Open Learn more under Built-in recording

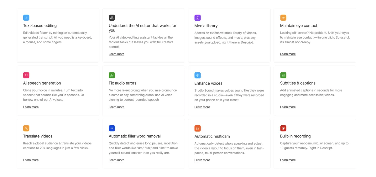[288, 160]
